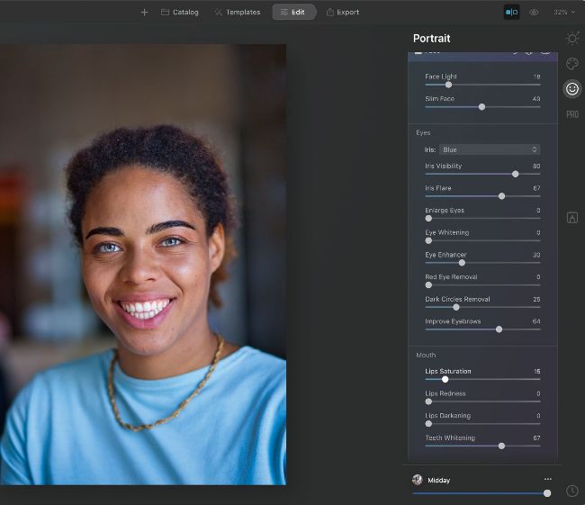Open the Iris color dropdown set to Blue
Screen dimensions: 585x505
pyautogui.click(x=490, y=149)
